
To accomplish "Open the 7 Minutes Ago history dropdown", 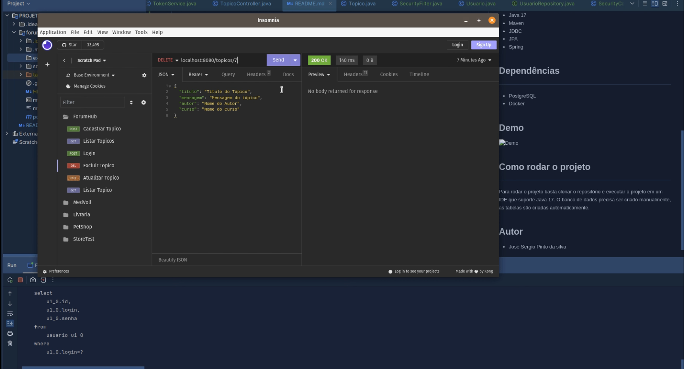I will tap(474, 60).
